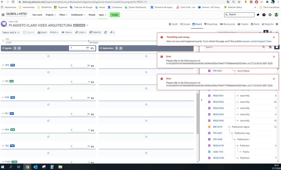Open issue CMS-1769 link
Viewport: 281px width, 170px height.
point(218,152)
